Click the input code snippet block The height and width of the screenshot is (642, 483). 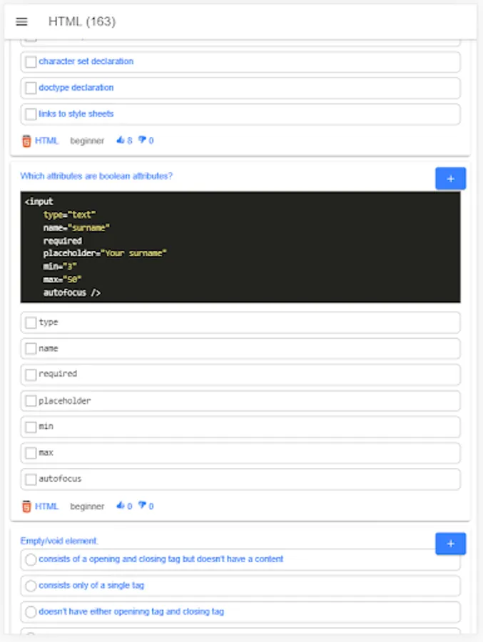[240, 247]
